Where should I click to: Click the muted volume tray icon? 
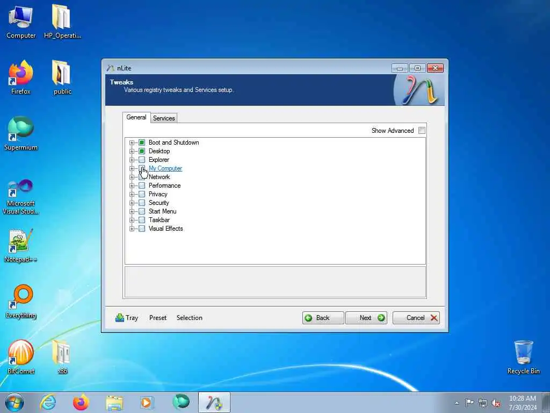(496, 403)
